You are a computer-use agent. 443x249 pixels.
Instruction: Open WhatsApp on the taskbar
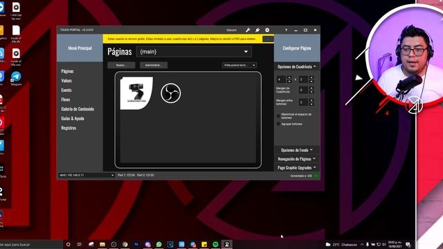click(x=159, y=244)
